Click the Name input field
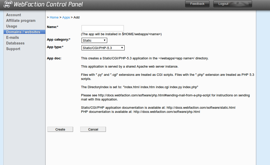270x165 pixels. [103, 28]
